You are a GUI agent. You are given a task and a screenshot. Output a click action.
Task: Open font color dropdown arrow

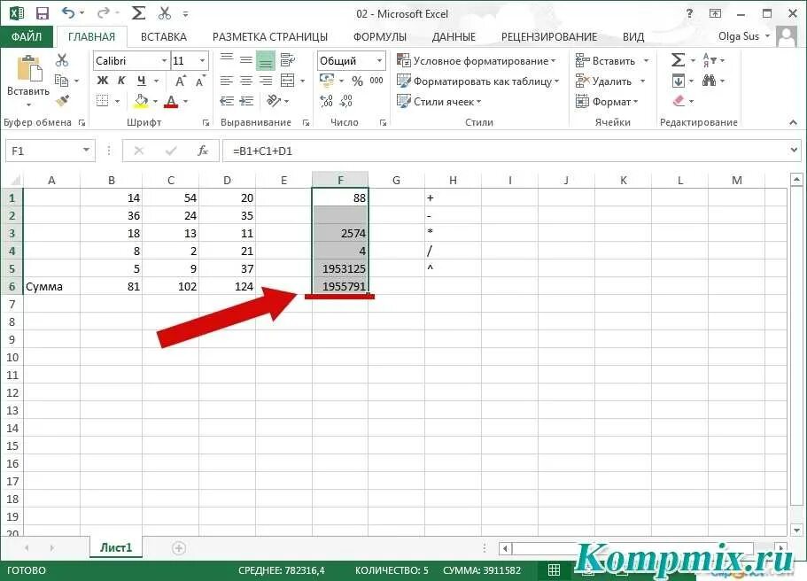point(185,101)
